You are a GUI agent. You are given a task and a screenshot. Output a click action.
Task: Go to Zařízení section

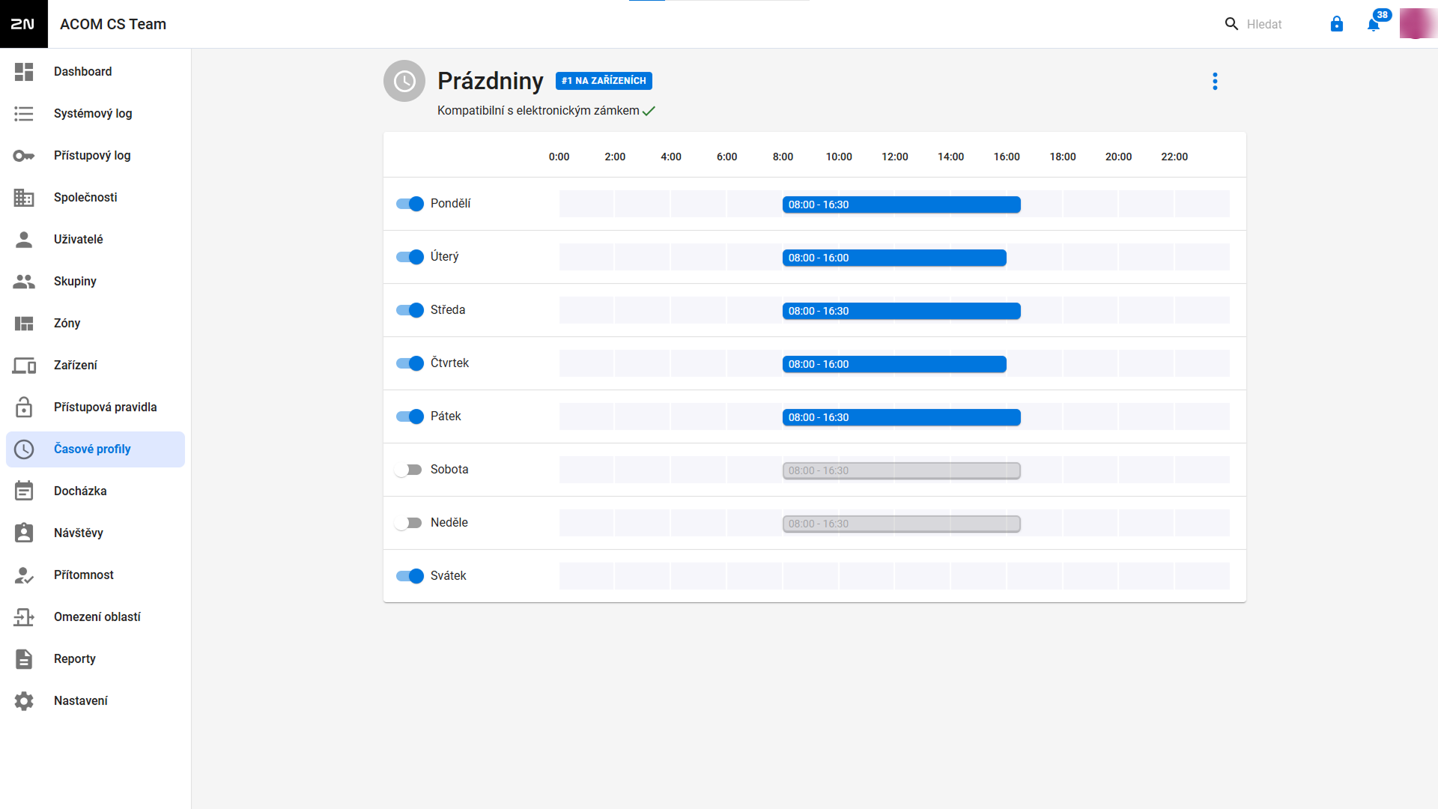[x=95, y=366]
